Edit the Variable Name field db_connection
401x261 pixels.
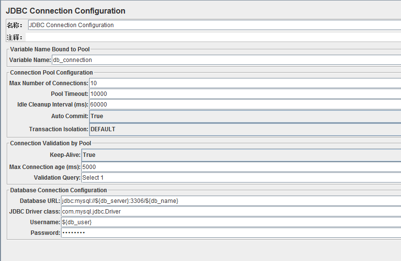point(226,60)
